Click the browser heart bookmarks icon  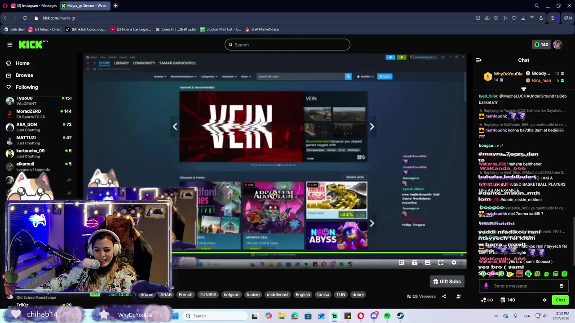[x=514, y=18]
